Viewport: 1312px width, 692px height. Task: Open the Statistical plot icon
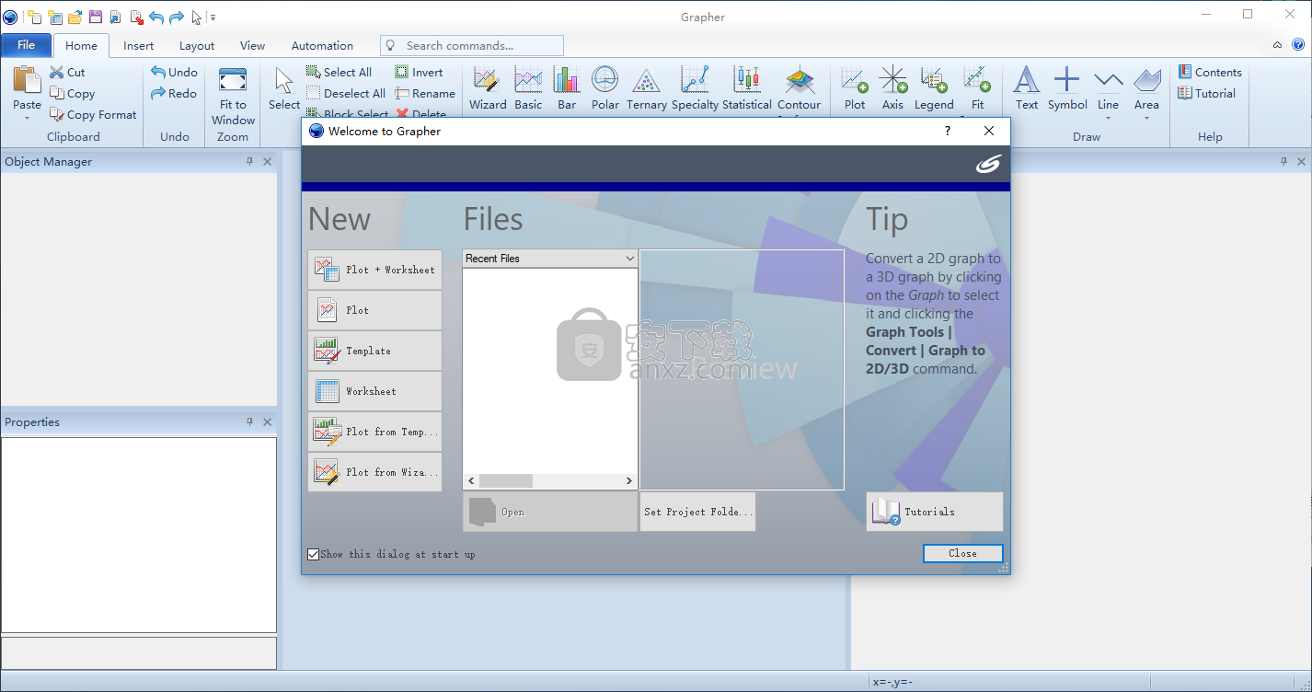click(746, 80)
